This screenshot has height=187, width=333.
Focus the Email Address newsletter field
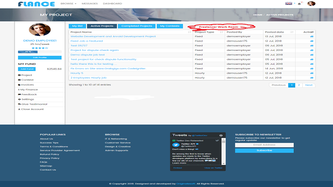264,145
